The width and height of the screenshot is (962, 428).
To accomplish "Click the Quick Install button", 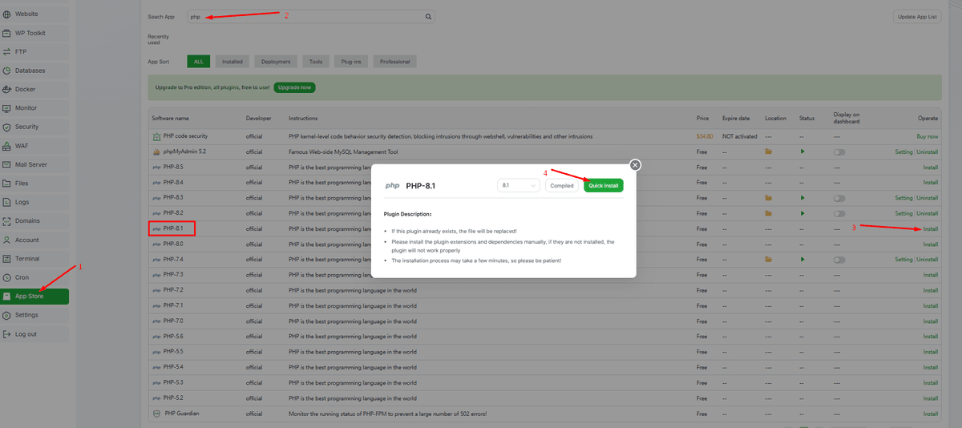I will click(x=603, y=185).
